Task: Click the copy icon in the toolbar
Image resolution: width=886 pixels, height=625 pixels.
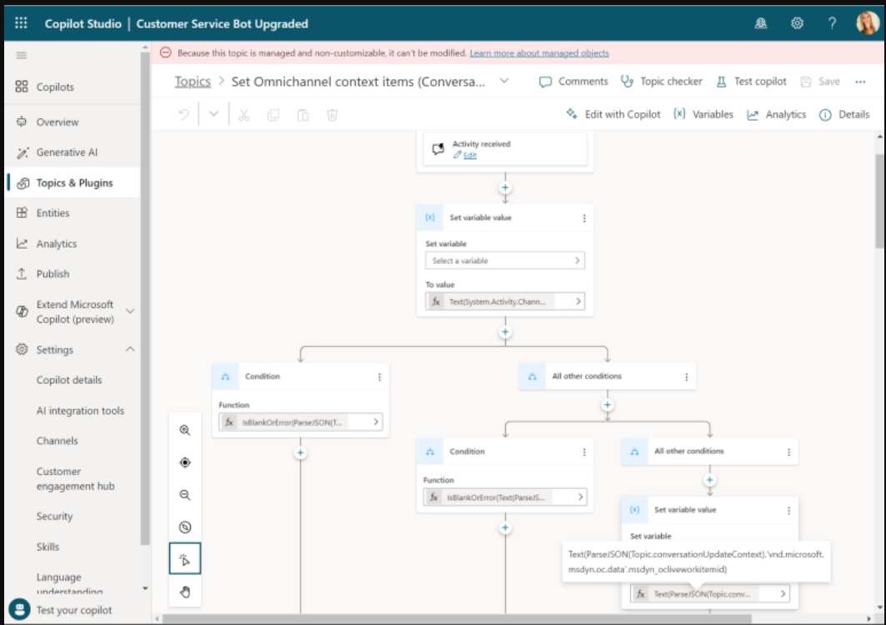Action: point(273,115)
